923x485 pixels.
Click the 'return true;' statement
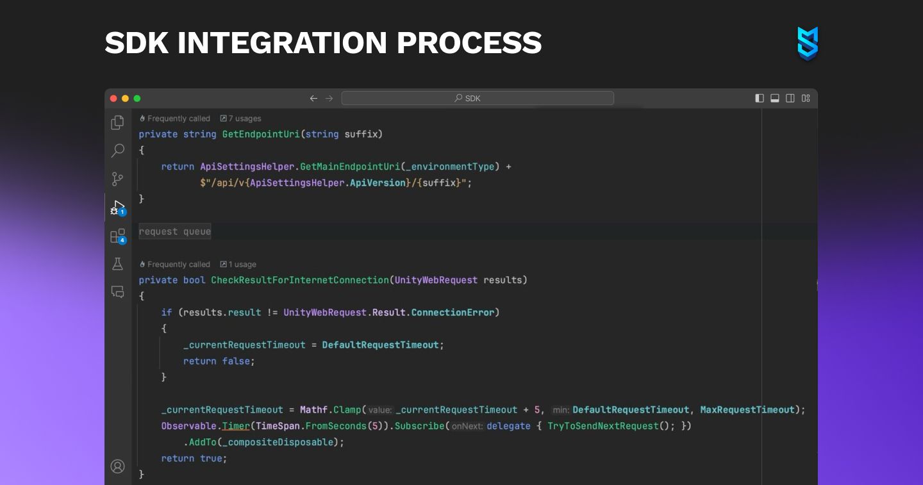pyautogui.click(x=194, y=459)
